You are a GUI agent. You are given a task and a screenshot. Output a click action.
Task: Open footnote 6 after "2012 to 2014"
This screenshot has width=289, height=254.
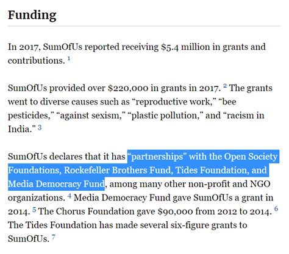276,209
